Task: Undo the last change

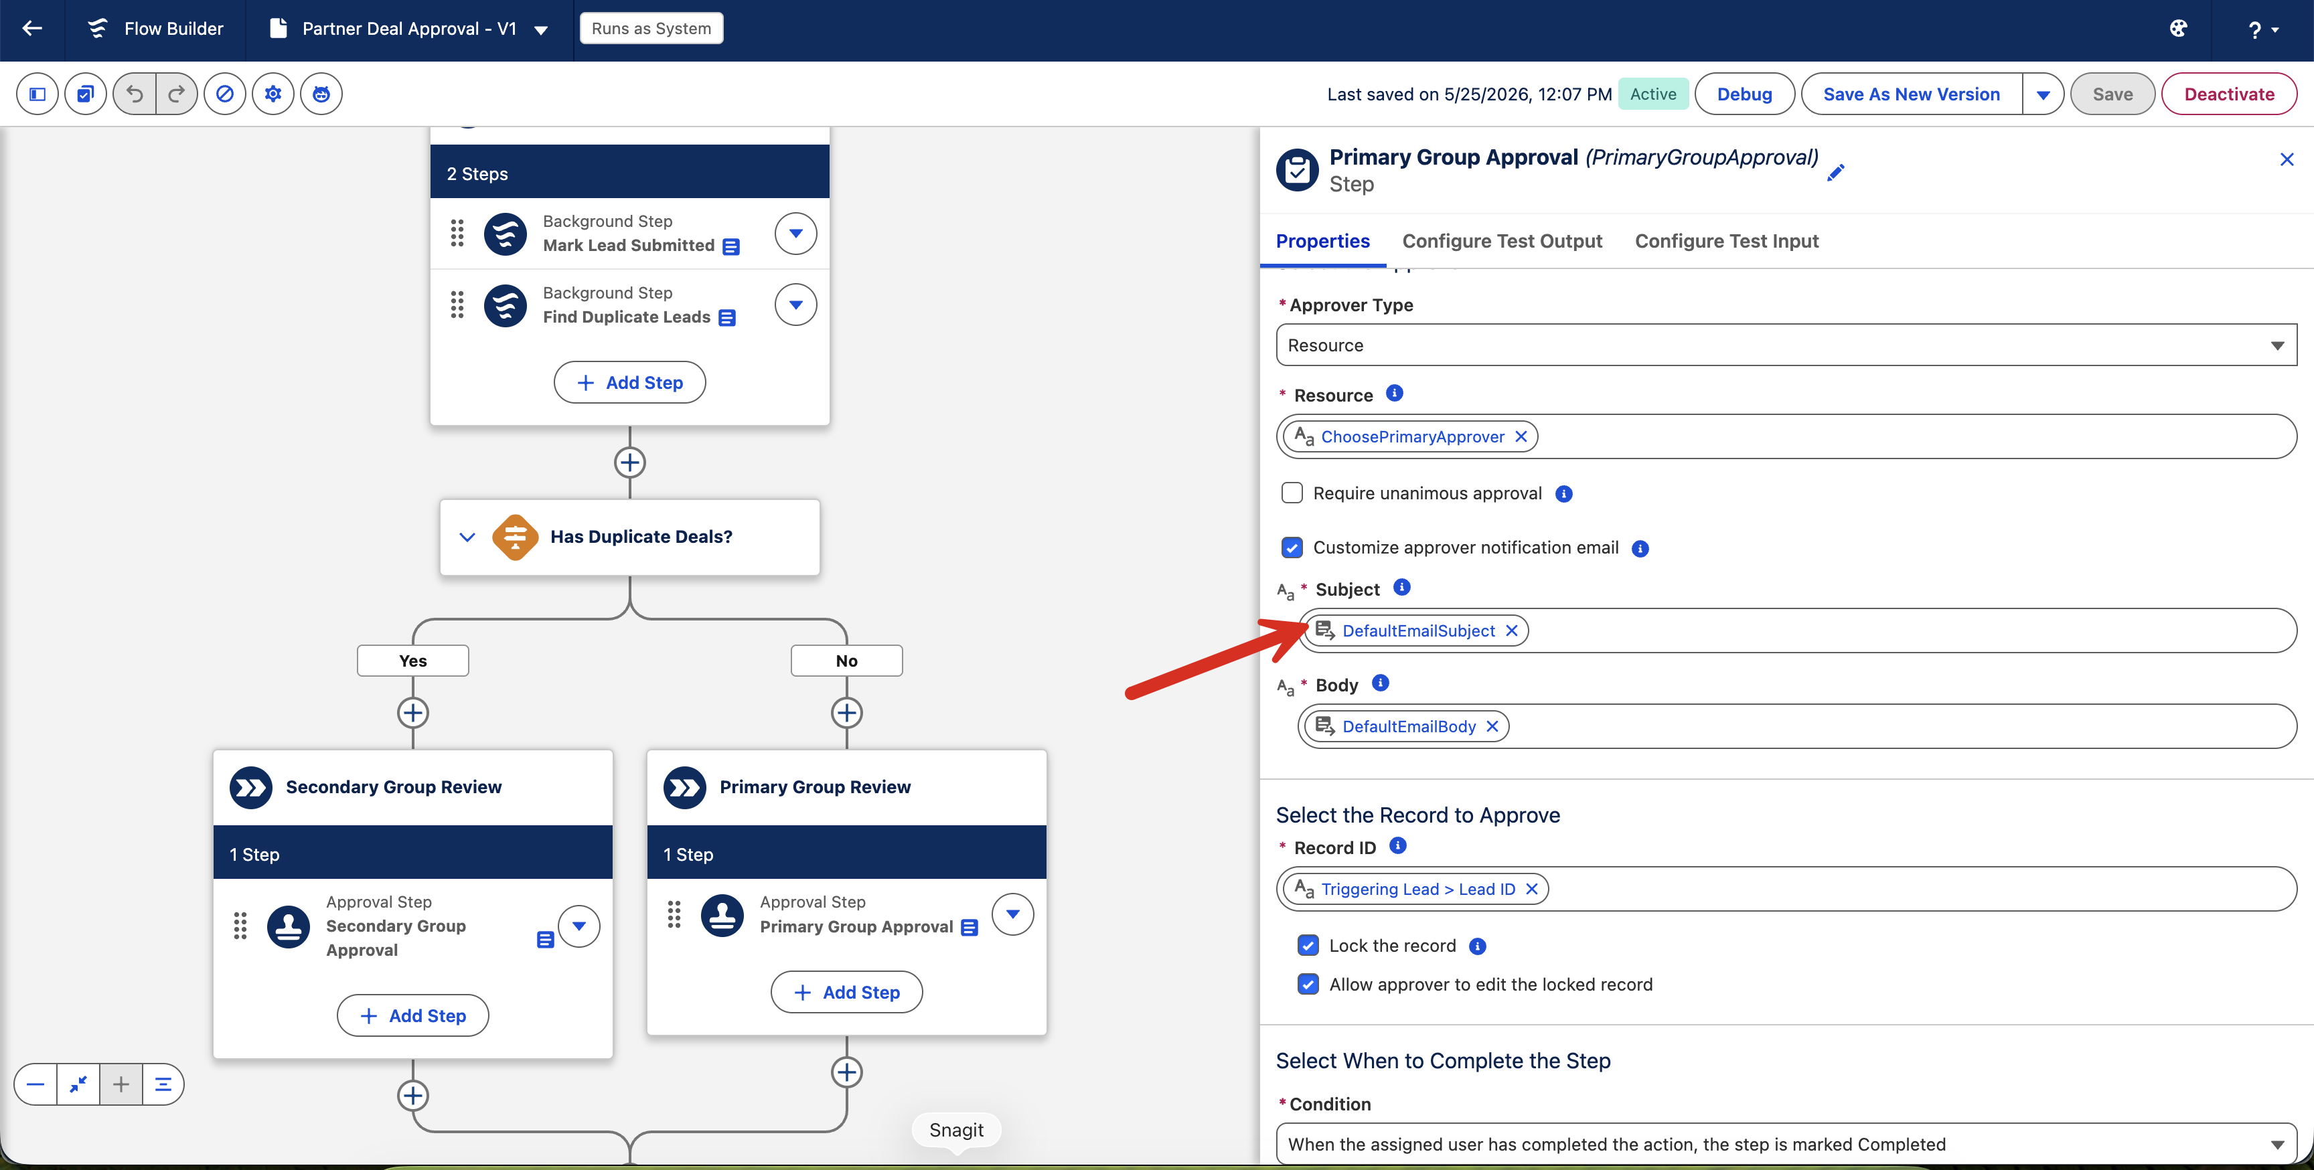Action: click(135, 94)
